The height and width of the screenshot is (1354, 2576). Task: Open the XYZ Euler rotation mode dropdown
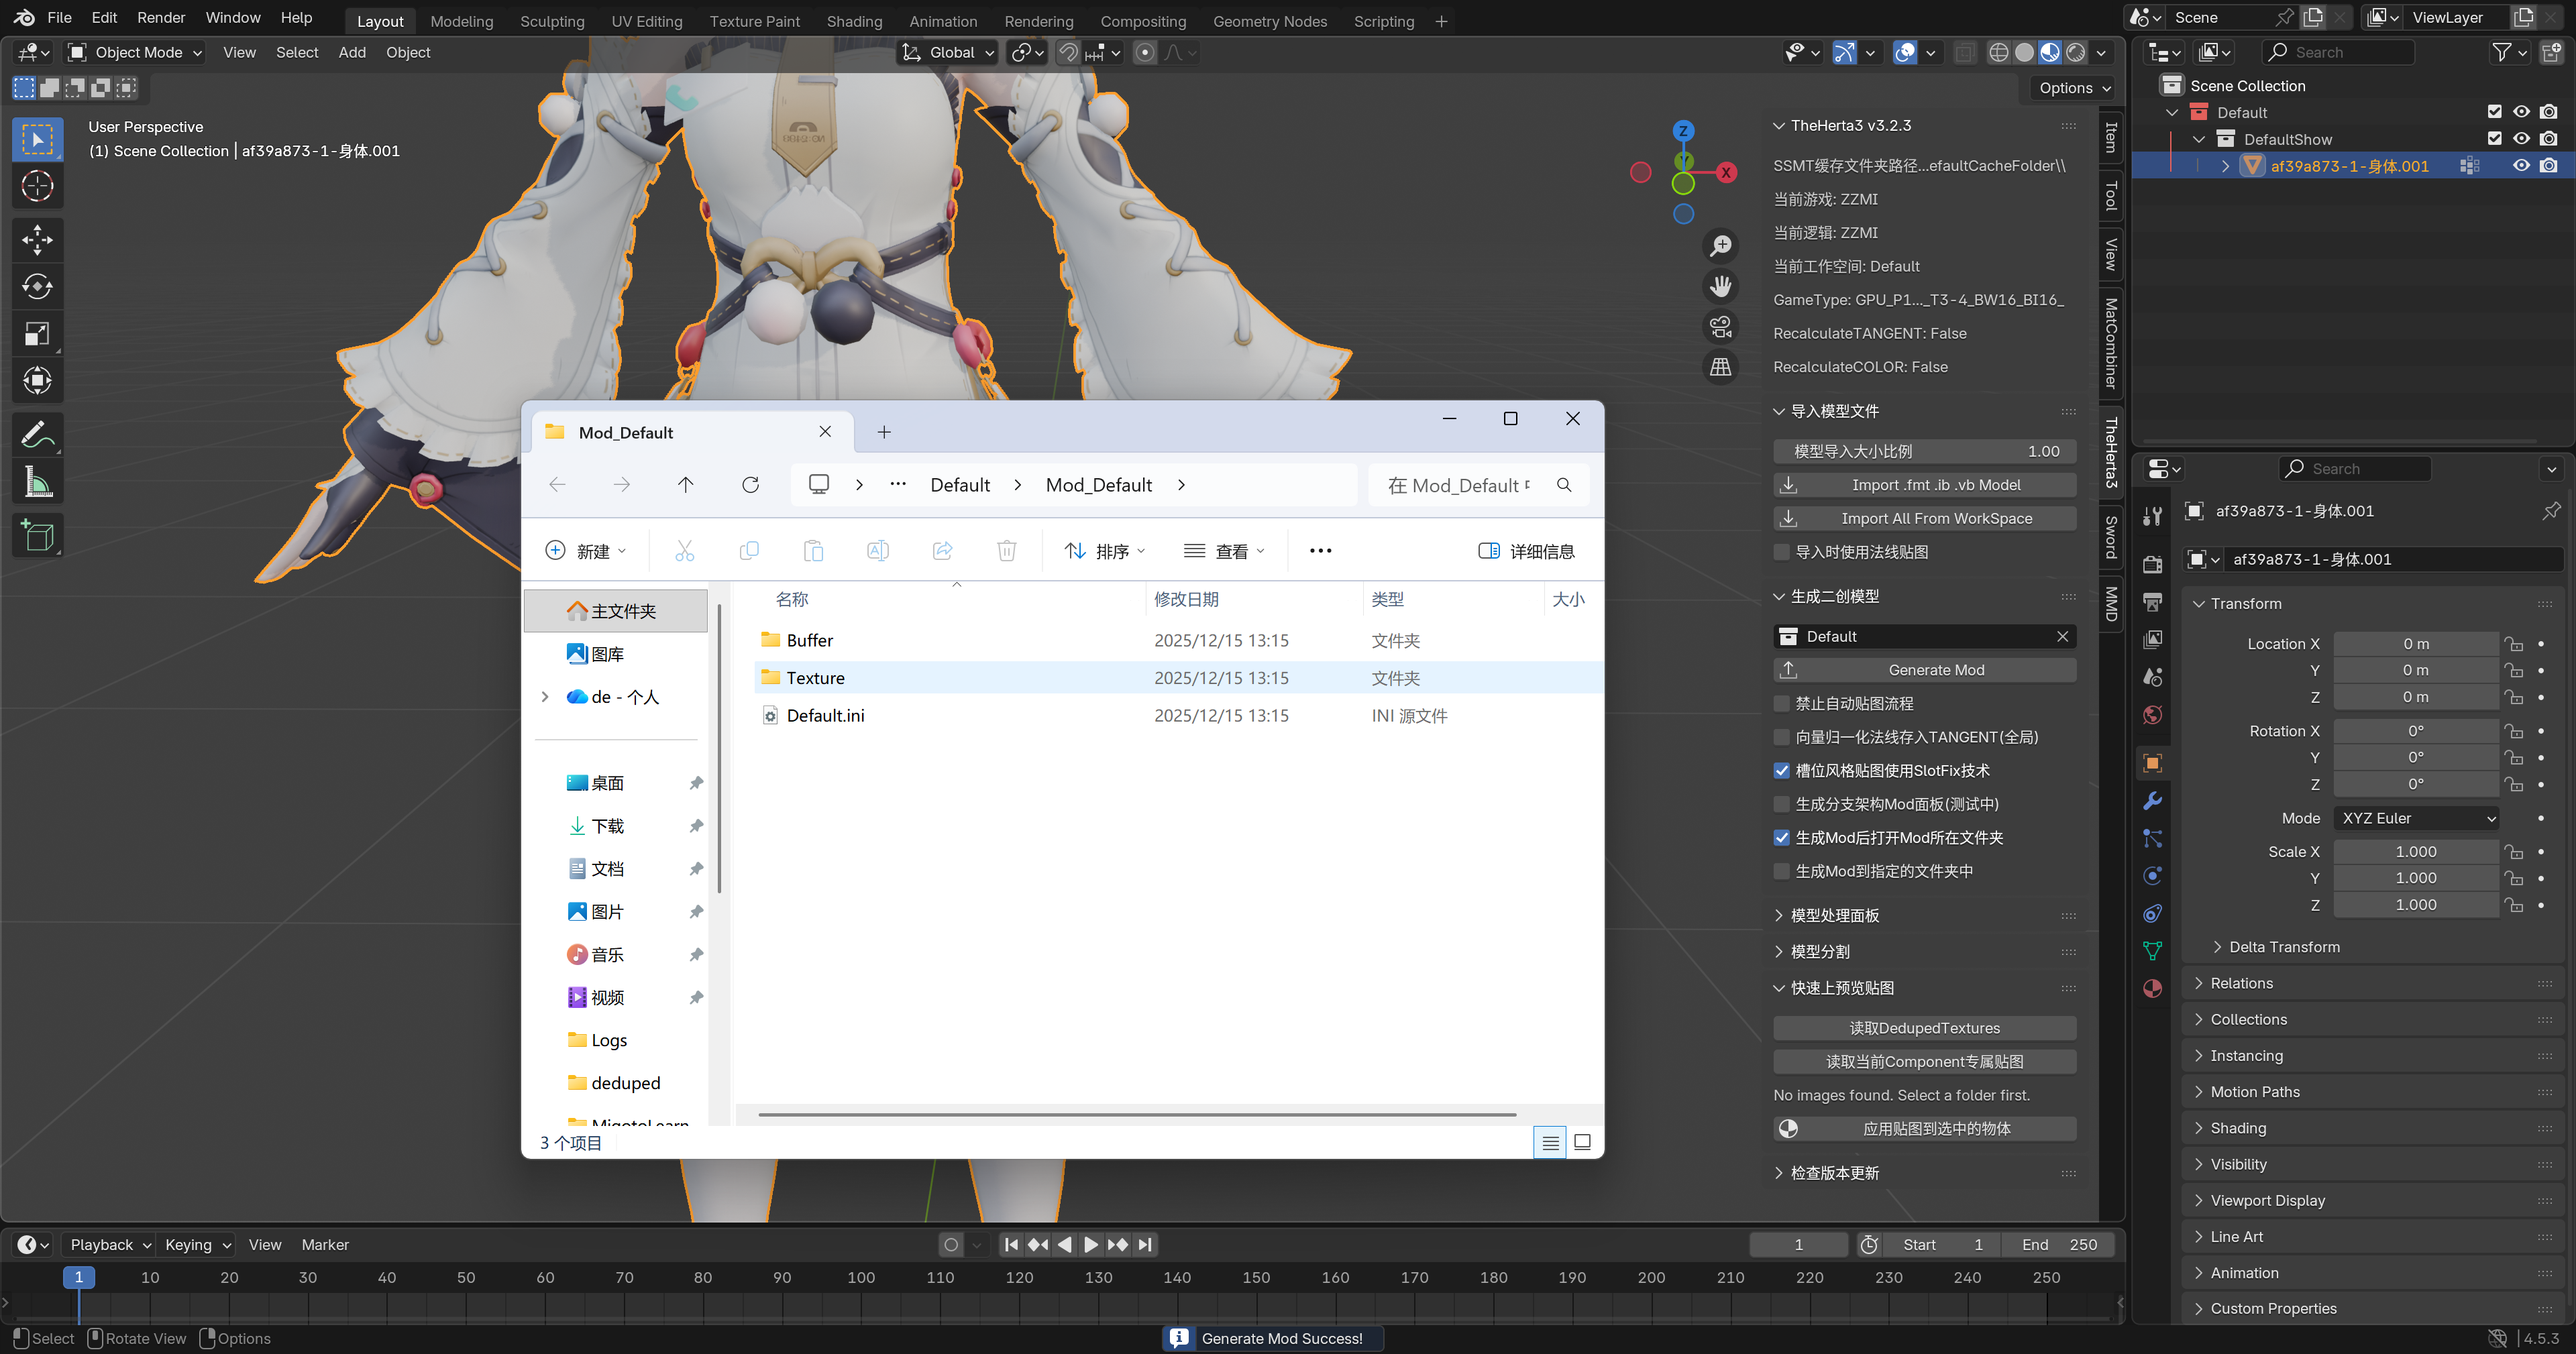(2417, 818)
